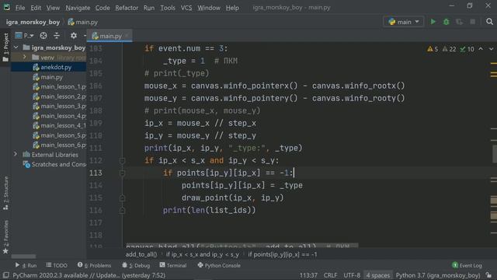
Task: Click 4 spaces indent setting
Action: click(x=378, y=275)
